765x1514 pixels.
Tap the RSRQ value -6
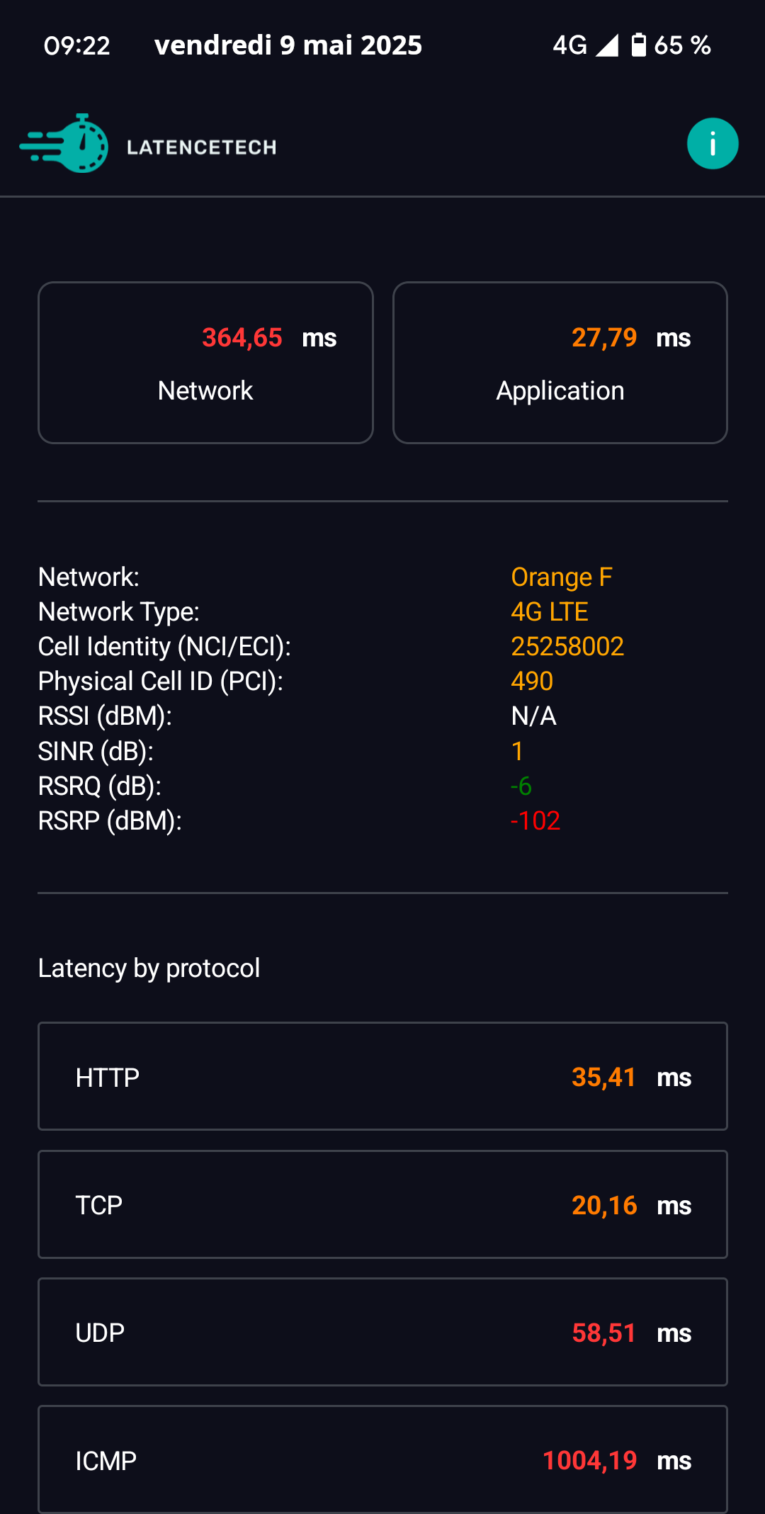tap(521, 786)
